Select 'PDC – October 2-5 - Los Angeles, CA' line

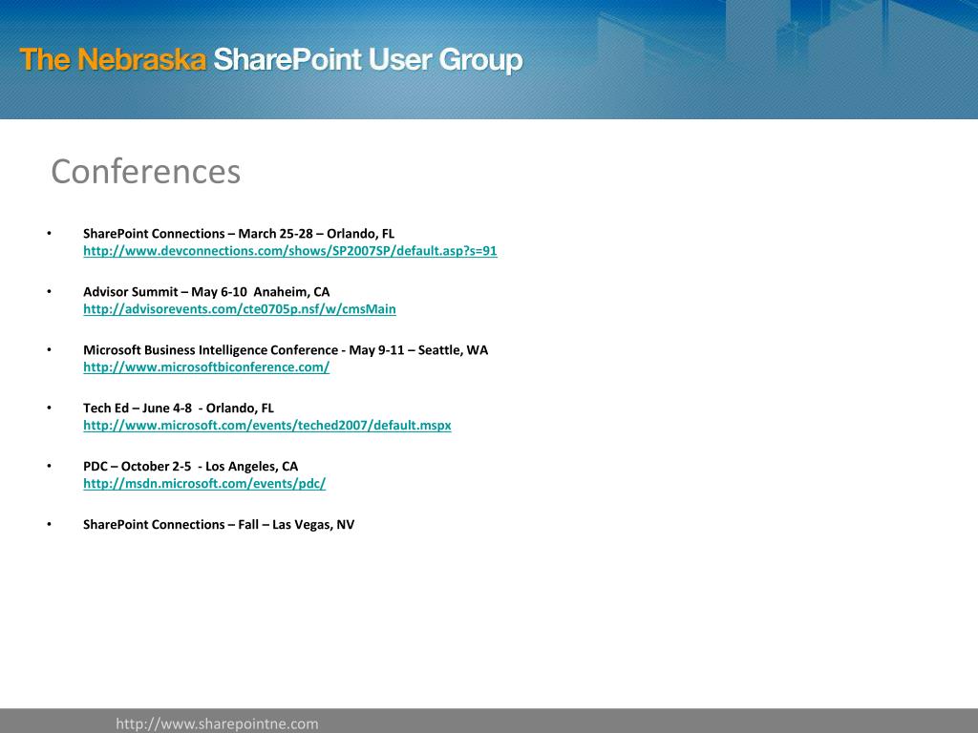tap(191, 466)
